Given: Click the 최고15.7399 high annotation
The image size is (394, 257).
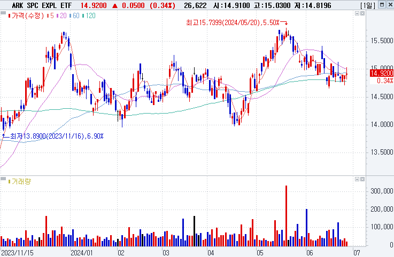Looking at the screenshot, I should (233, 22).
